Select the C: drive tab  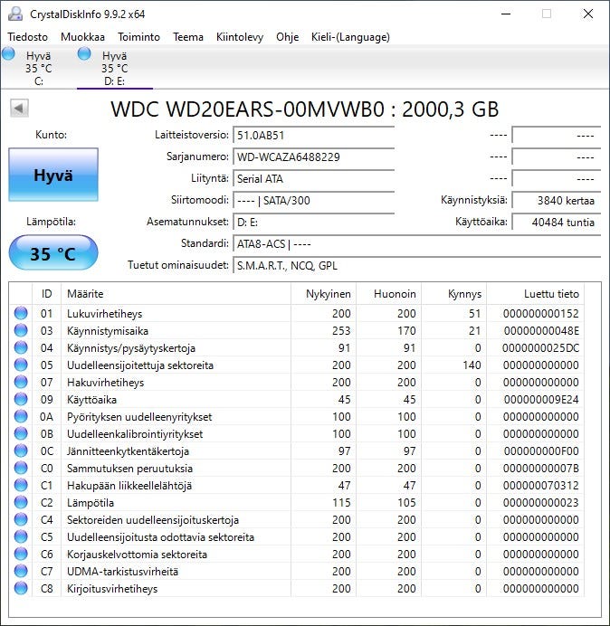38,68
